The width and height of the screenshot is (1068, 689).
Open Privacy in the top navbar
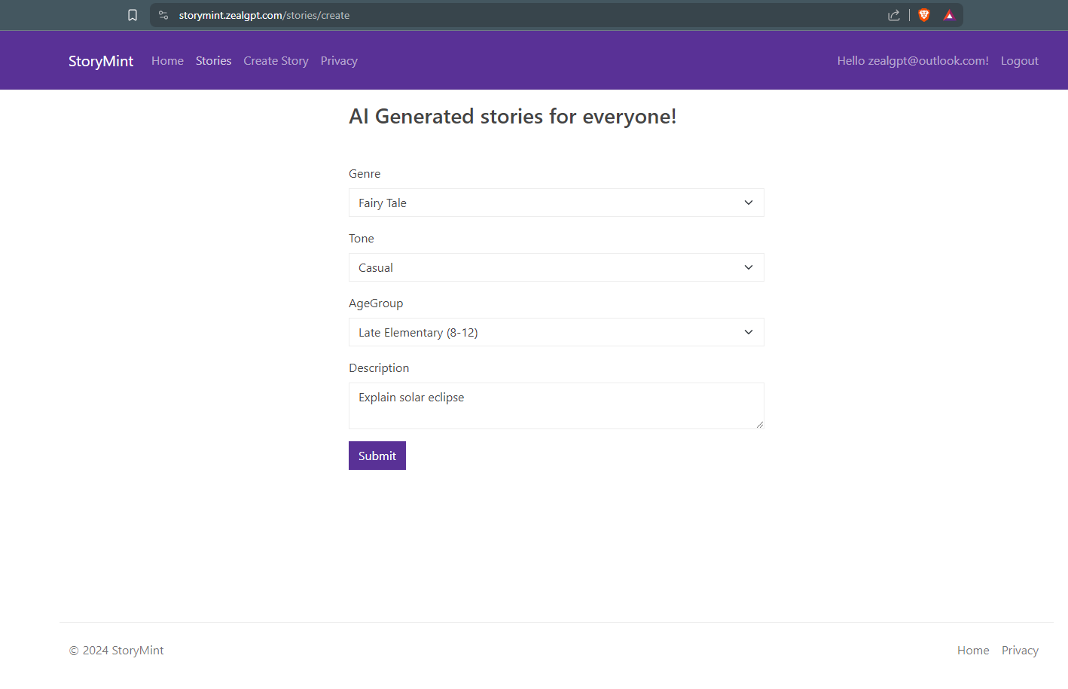pos(339,61)
